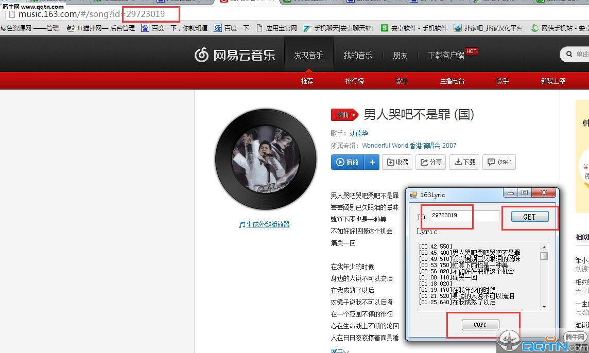Click the 163Lyric window title icon
This screenshot has height=353, width=589.
[413, 195]
